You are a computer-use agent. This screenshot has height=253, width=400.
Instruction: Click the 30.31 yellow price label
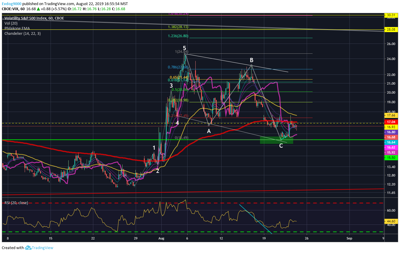(x=391, y=15)
